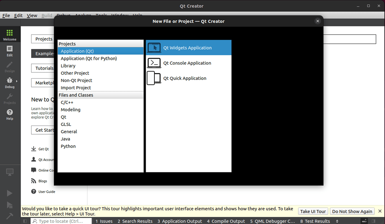Open Help mode in sidebar
Screen dimensions: 385x224
point(10,115)
